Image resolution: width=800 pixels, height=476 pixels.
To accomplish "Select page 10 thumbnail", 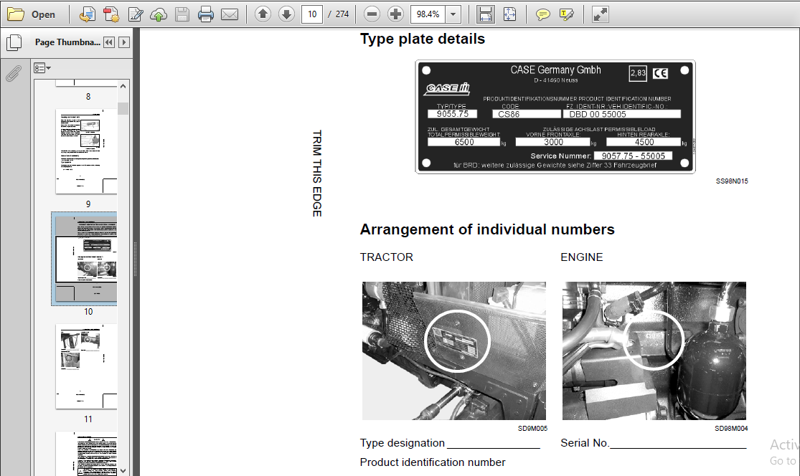I will [x=85, y=258].
